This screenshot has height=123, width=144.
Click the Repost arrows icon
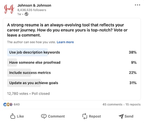point(84,116)
